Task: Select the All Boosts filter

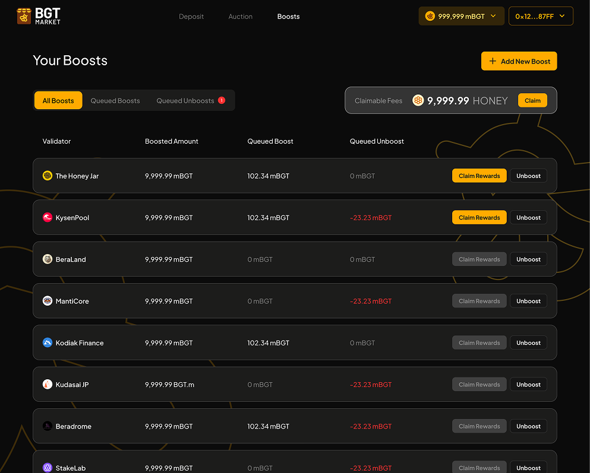Action: click(x=58, y=101)
